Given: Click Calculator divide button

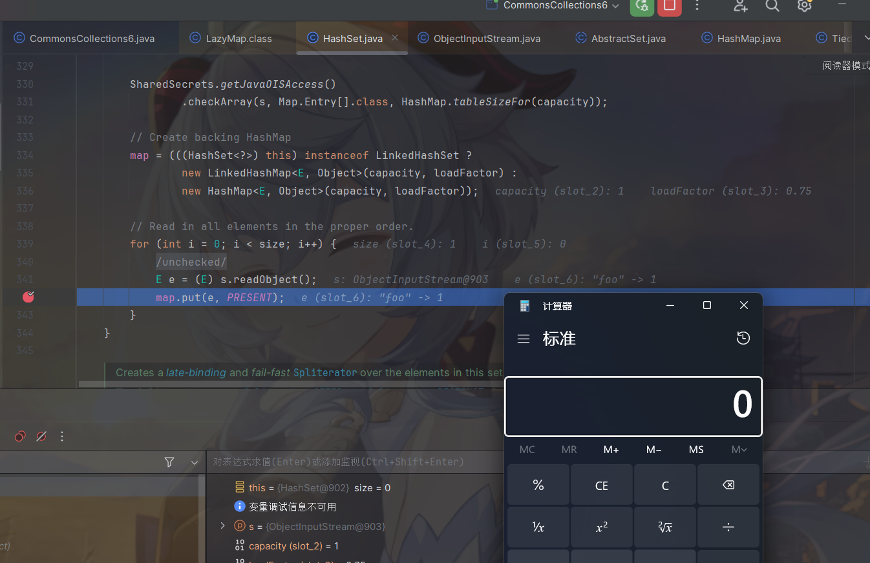Looking at the screenshot, I should [x=728, y=527].
